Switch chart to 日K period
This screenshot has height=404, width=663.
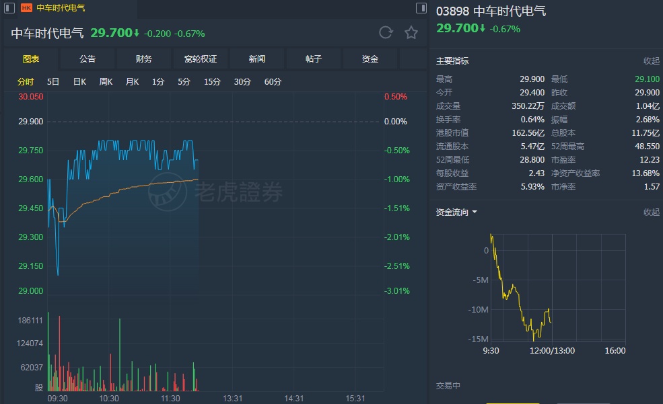[x=79, y=82]
